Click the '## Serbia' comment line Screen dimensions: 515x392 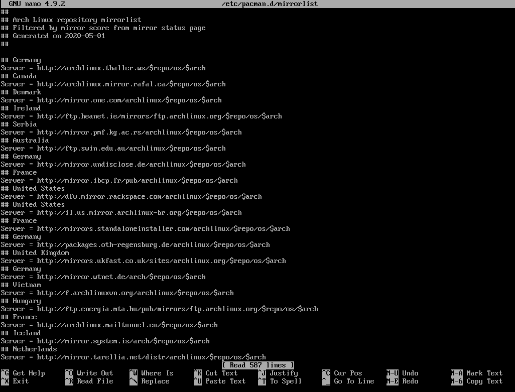click(x=19, y=124)
